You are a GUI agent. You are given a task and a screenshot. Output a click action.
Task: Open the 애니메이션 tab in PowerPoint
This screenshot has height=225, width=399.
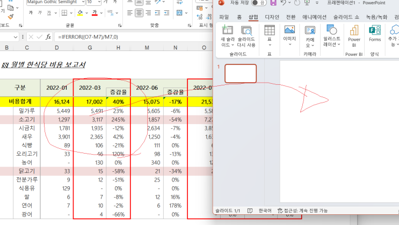(314, 17)
